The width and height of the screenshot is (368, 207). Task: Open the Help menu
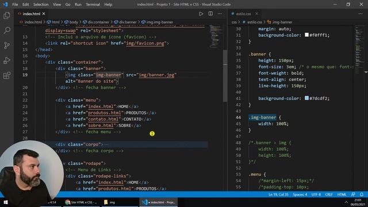(108, 5)
